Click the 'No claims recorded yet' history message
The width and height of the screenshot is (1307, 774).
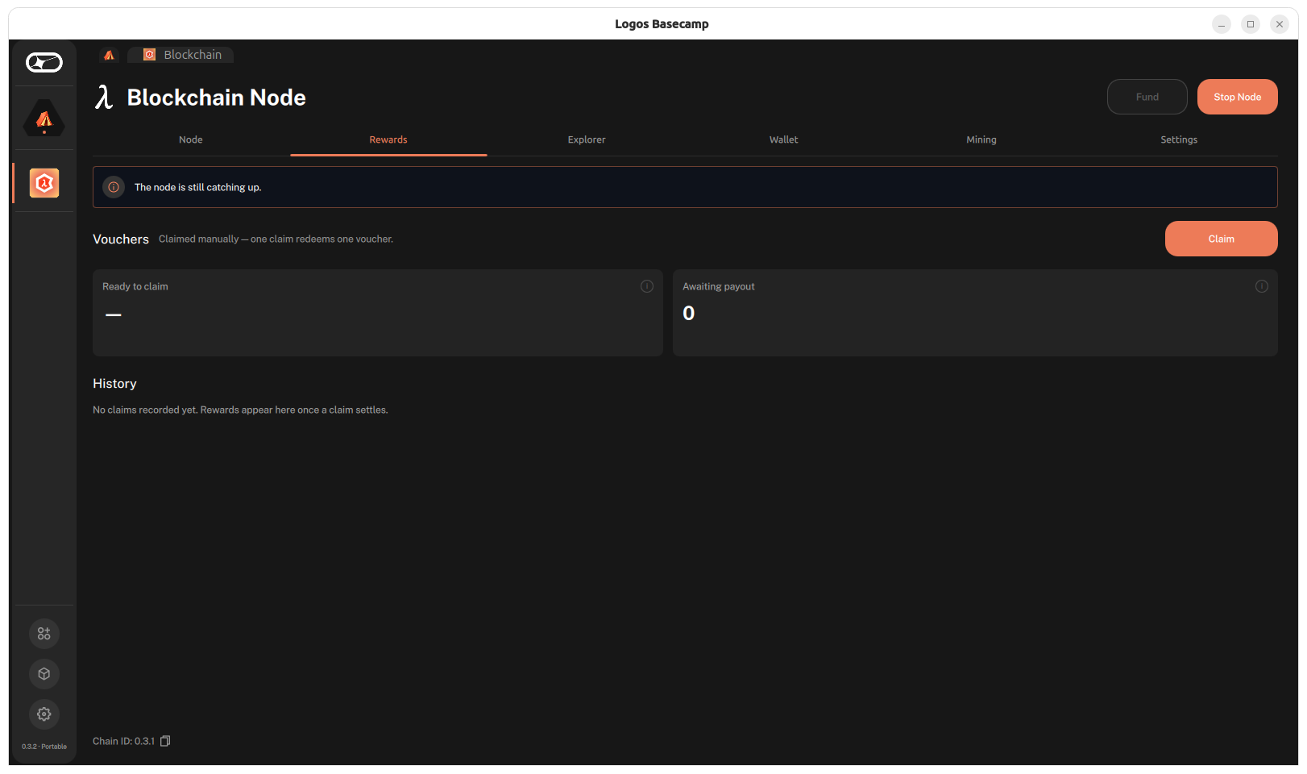pyautogui.click(x=240, y=410)
